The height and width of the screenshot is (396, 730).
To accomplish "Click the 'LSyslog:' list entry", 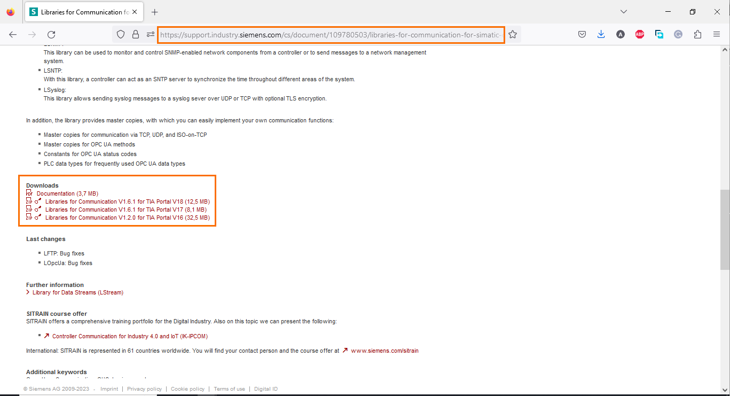I will (x=55, y=90).
